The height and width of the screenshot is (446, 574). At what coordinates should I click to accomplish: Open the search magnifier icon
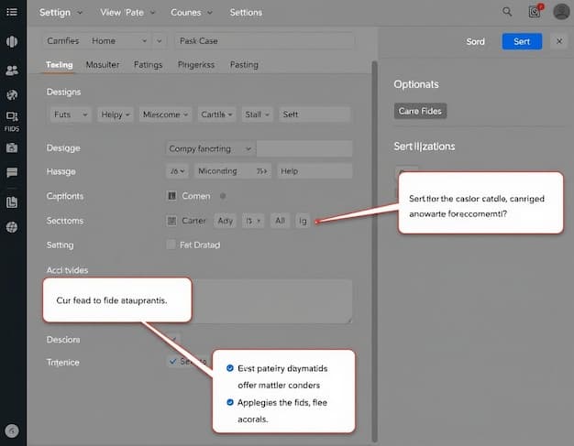pyautogui.click(x=508, y=13)
